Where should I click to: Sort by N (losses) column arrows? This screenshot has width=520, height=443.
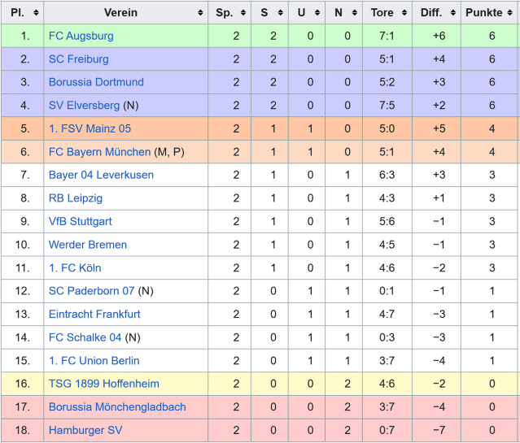[x=355, y=12]
